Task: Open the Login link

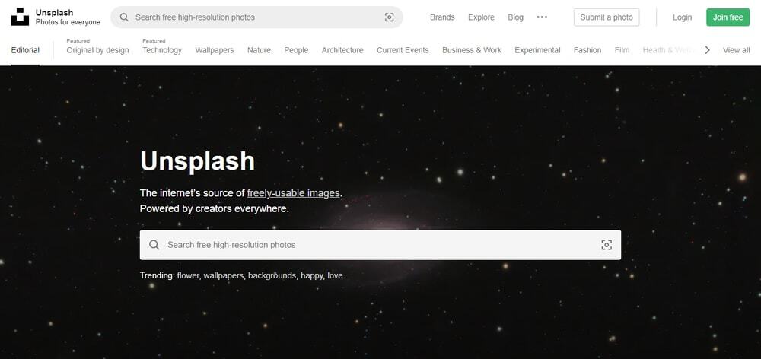Action: pyautogui.click(x=683, y=17)
